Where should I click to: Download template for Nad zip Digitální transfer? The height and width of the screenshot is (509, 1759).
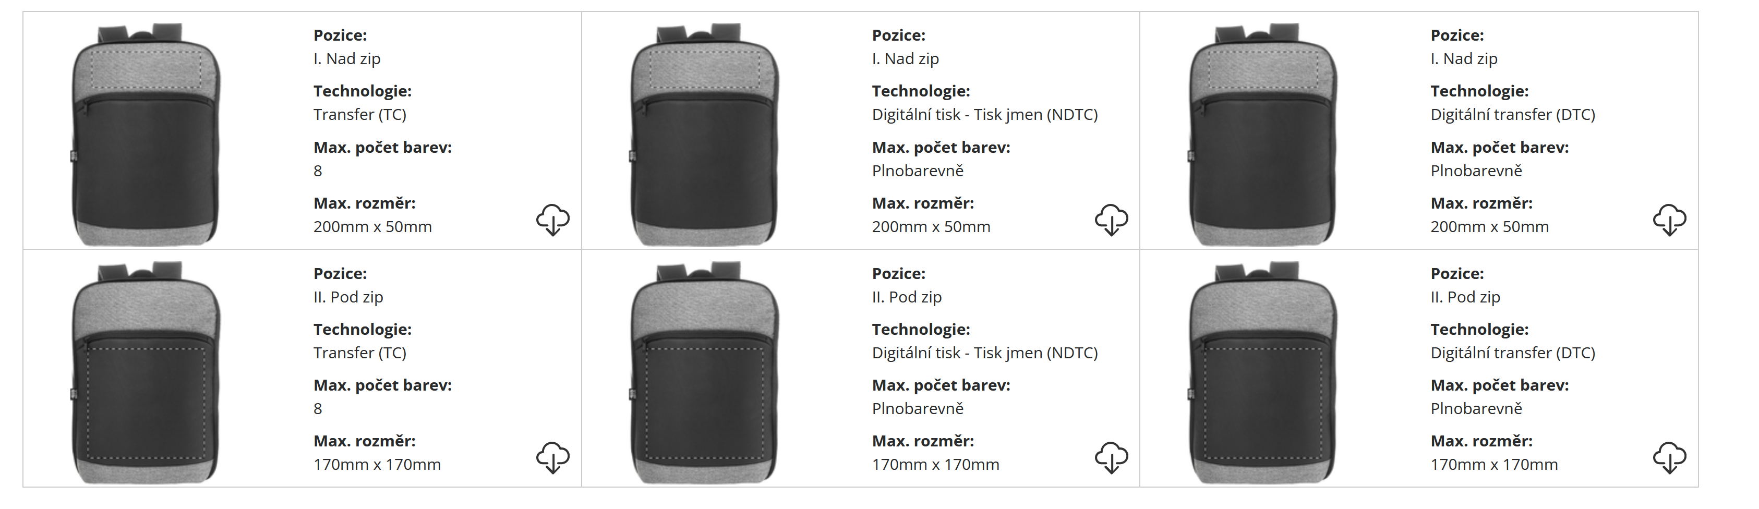coord(1670,219)
